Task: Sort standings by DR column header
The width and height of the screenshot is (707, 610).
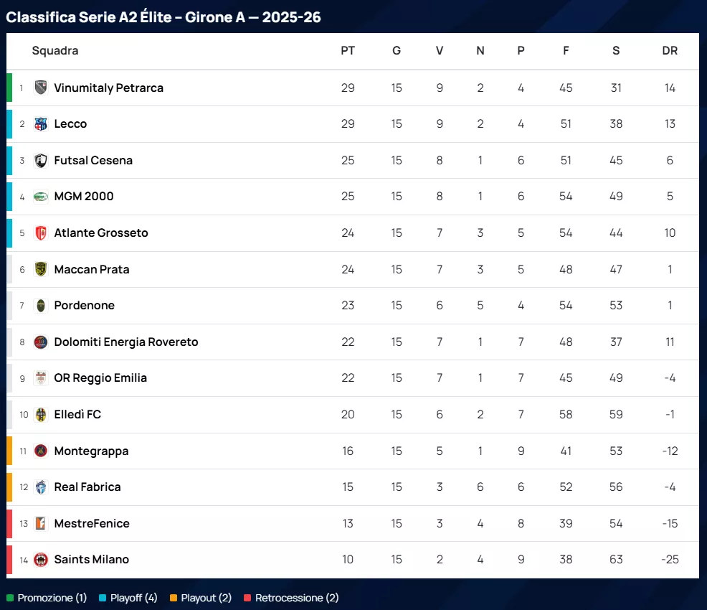Action: tap(670, 51)
